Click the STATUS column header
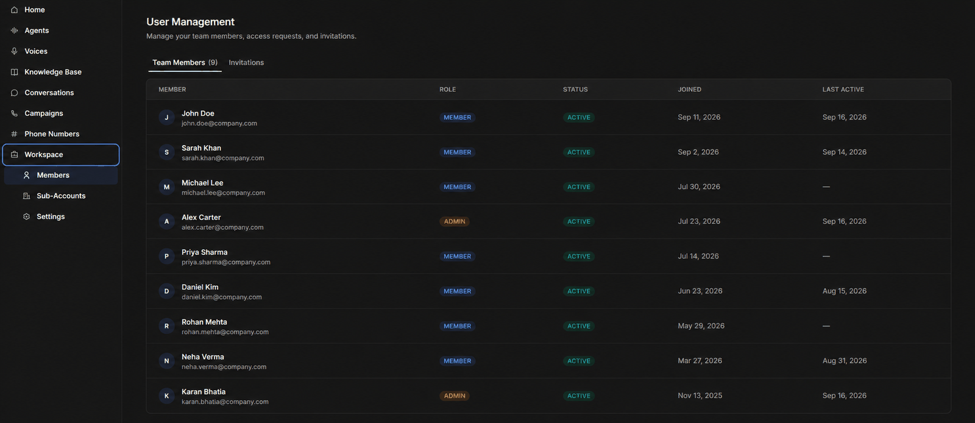This screenshot has height=423, width=975. tap(575, 90)
